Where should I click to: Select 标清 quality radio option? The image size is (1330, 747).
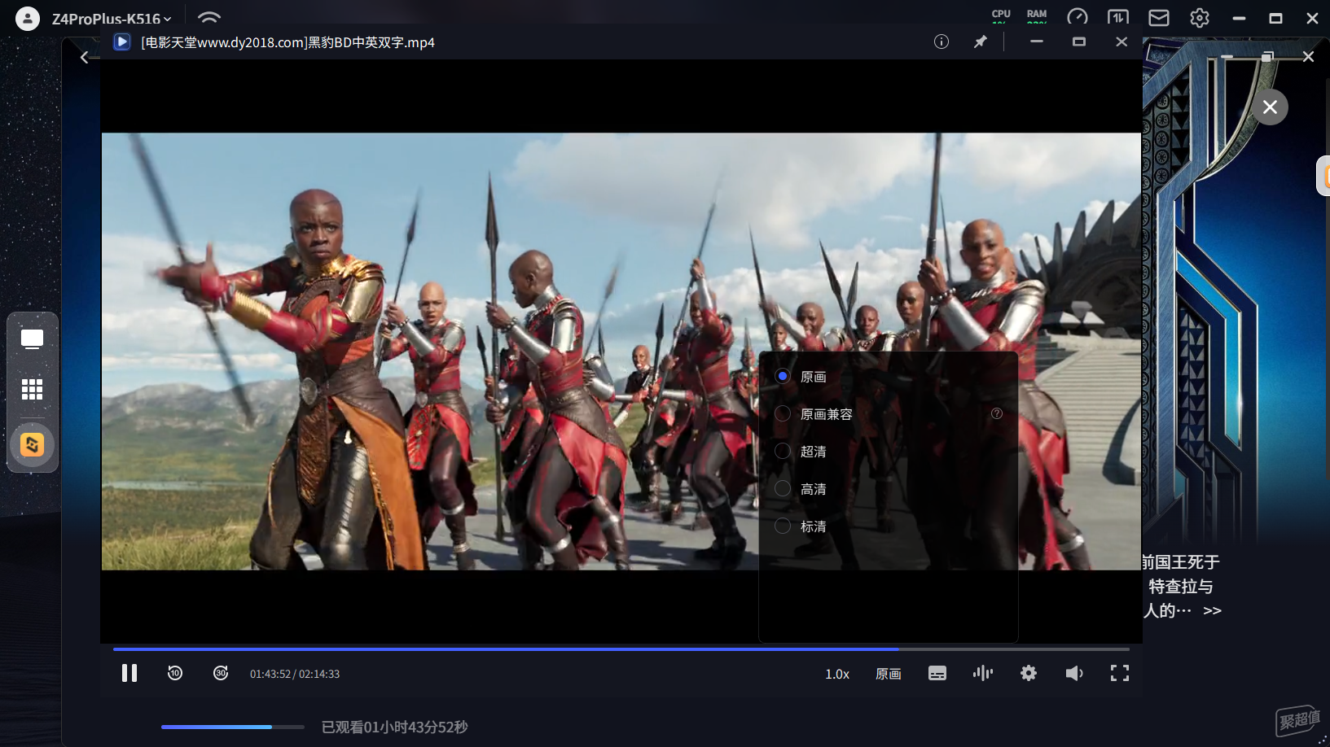(783, 526)
